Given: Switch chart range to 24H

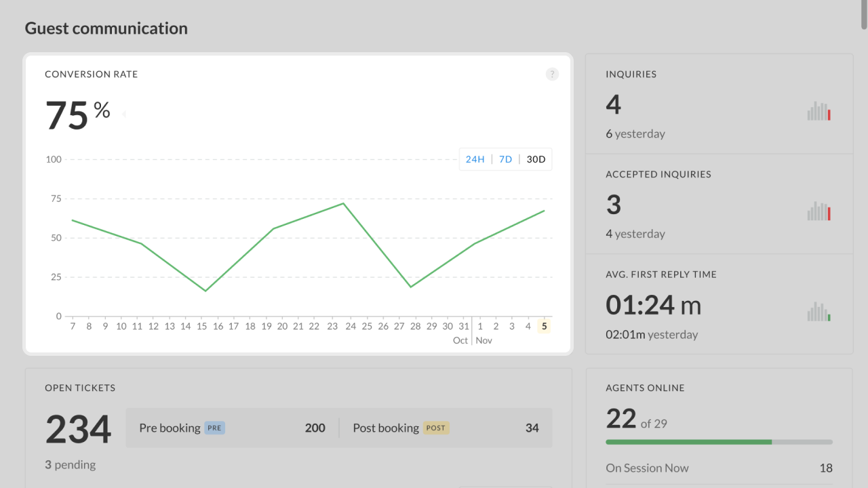Looking at the screenshot, I should pyautogui.click(x=475, y=159).
